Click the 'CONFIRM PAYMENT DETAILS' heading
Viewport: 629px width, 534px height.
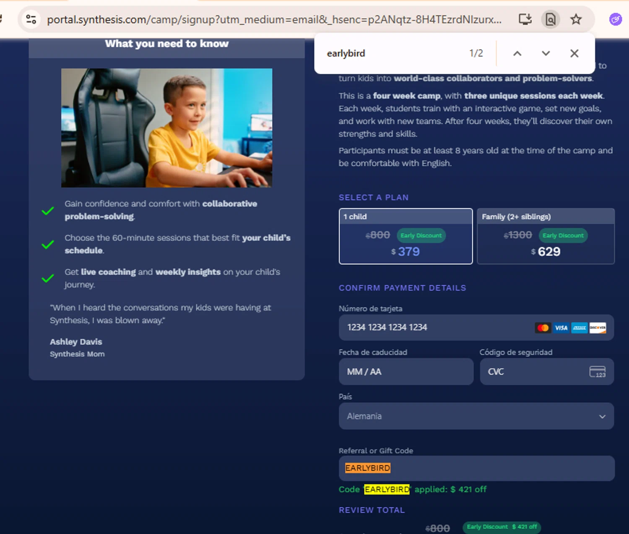pos(403,288)
